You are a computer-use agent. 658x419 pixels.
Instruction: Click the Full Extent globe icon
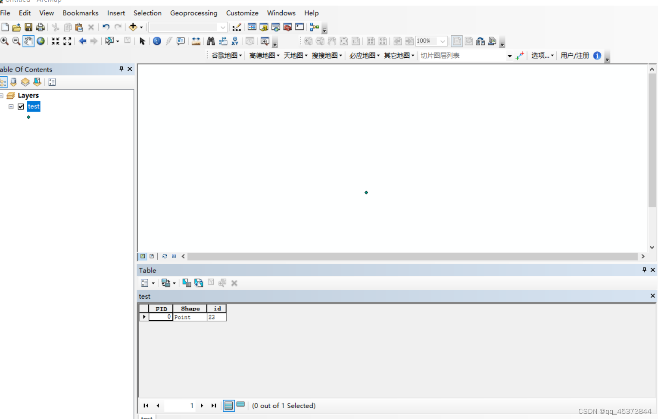coord(41,41)
